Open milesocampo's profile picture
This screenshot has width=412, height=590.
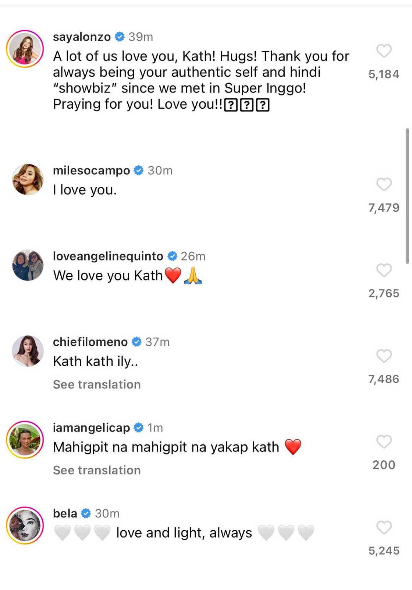click(28, 179)
